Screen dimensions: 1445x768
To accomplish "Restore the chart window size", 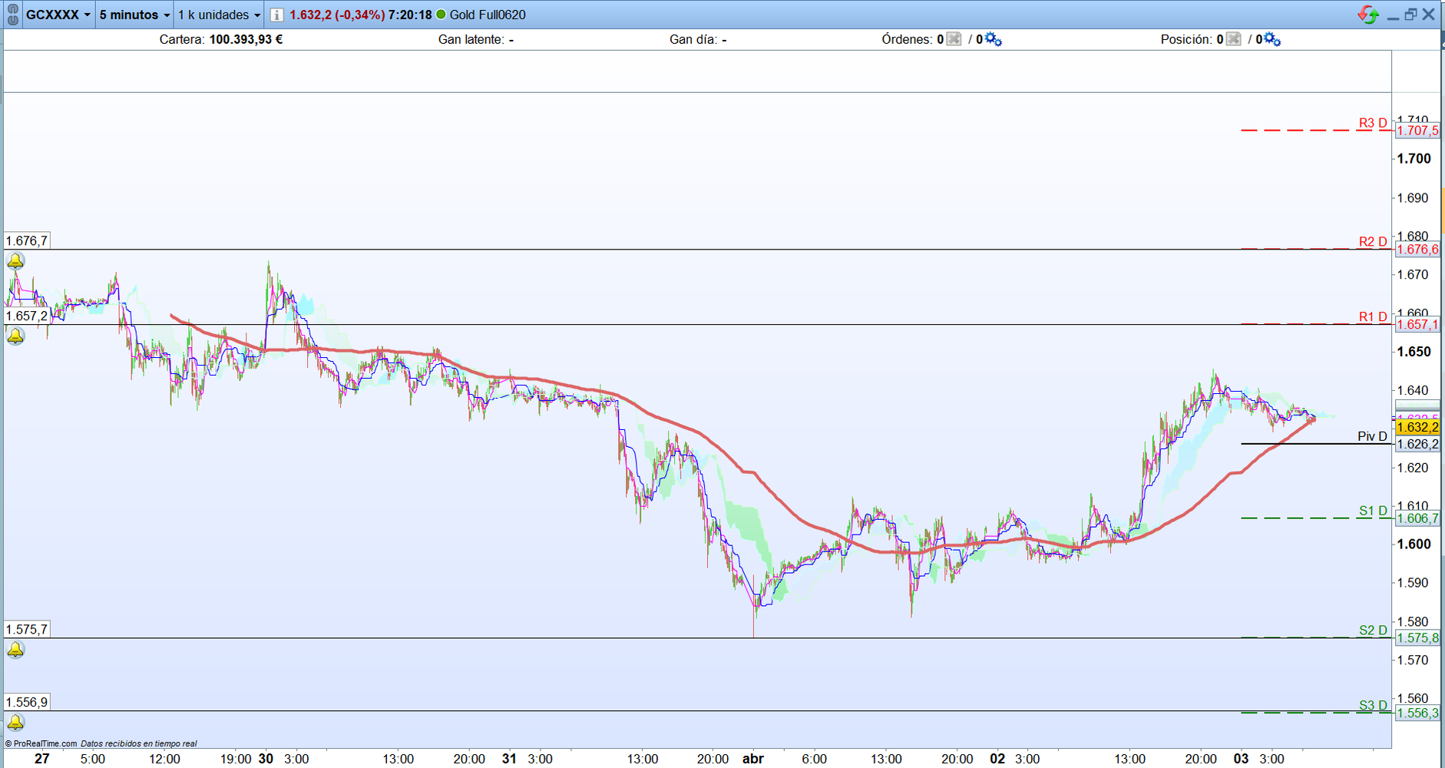I will [x=1410, y=15].
